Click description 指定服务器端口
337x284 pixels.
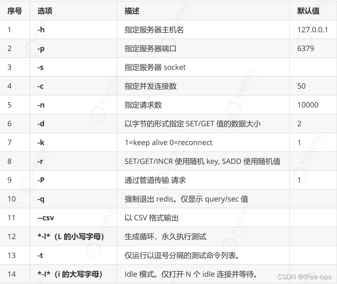(x=150, y=48)
